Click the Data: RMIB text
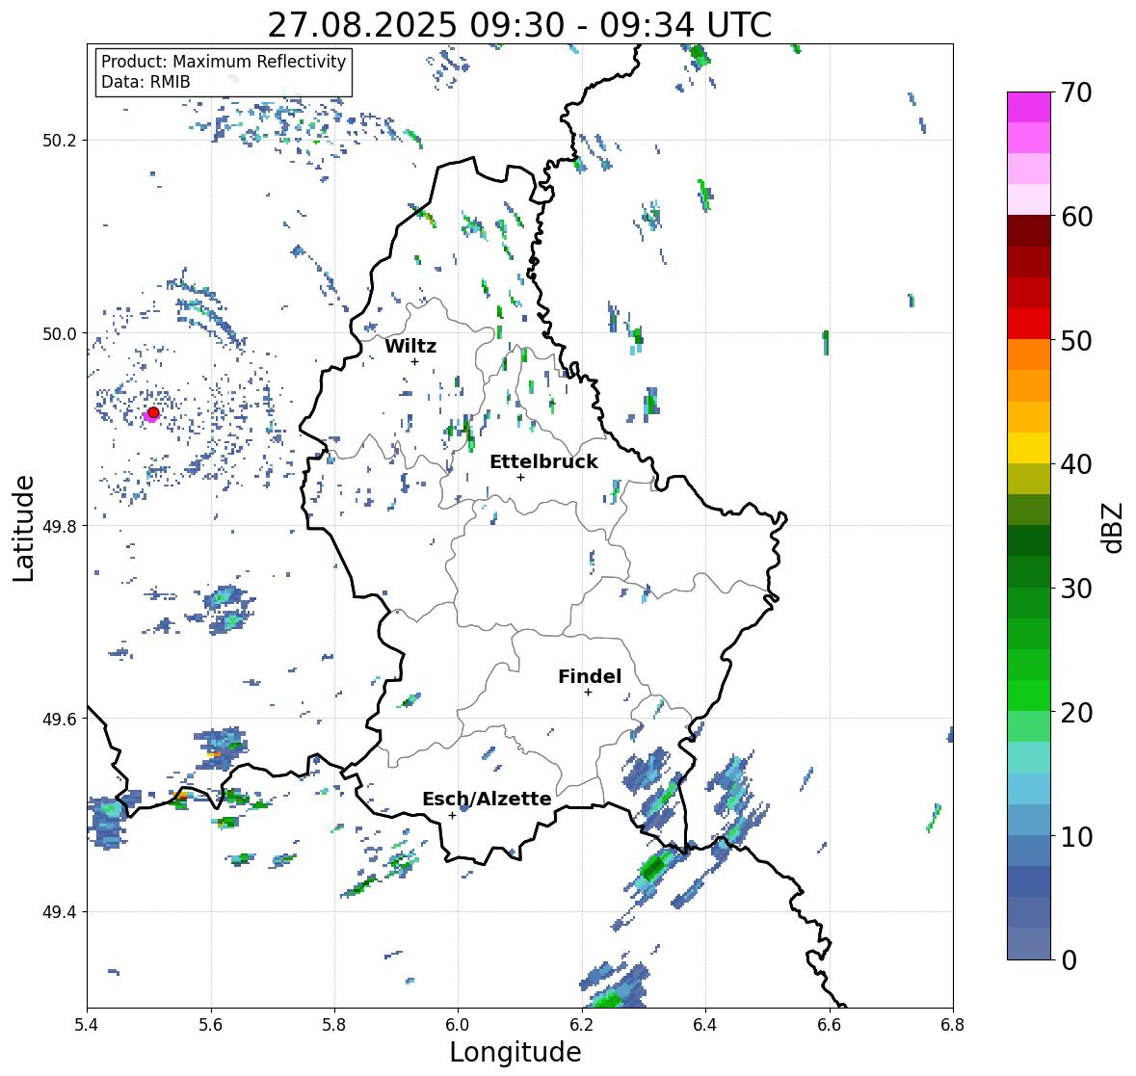1136x1076 pixels. (x=145, y=82)
